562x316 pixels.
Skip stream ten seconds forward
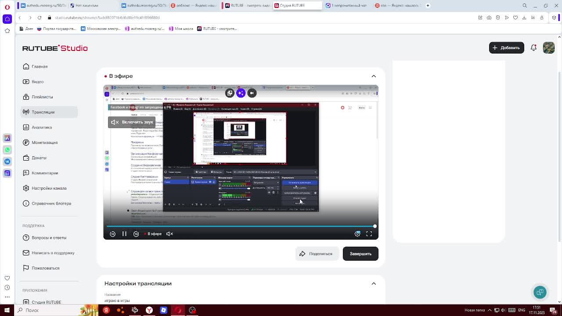point(136,234)
